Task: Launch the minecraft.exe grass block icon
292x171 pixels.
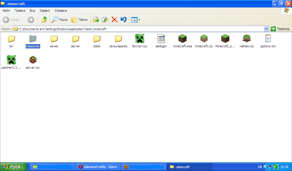Action: 182,38
